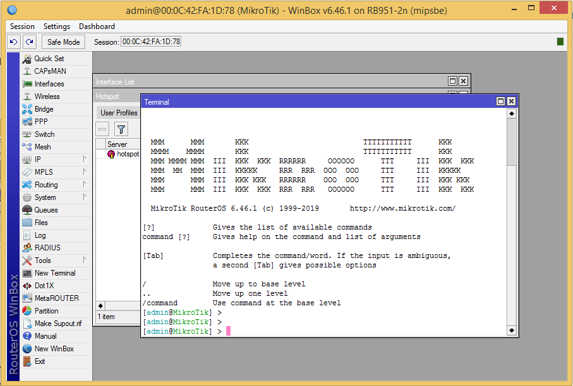
Task: Select the Bridge sidebar icon
Action: pyautogui.click(x=27, y=109)
